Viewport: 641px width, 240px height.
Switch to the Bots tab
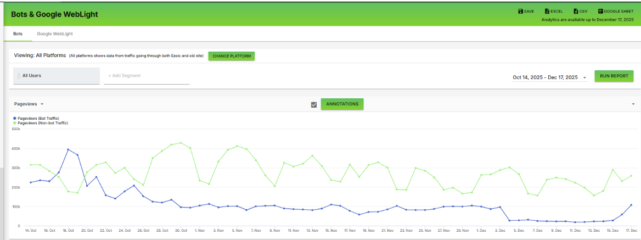pyautogui.click(x=18, y=34)
